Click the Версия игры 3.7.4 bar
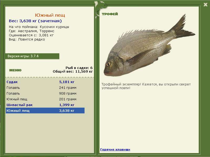The width and height of the screenshot is (210, 157). (32, 56)
